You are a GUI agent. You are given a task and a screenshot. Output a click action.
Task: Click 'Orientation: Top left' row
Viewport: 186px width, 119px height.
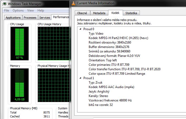click(103, 60)
